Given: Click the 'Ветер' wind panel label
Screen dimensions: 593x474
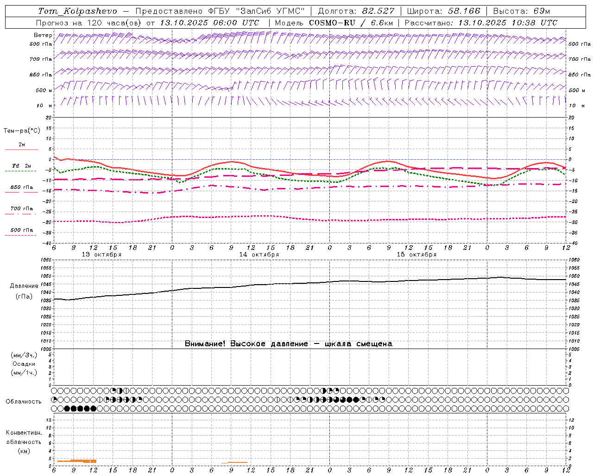Looking at the screenshot, I should 43,35.
